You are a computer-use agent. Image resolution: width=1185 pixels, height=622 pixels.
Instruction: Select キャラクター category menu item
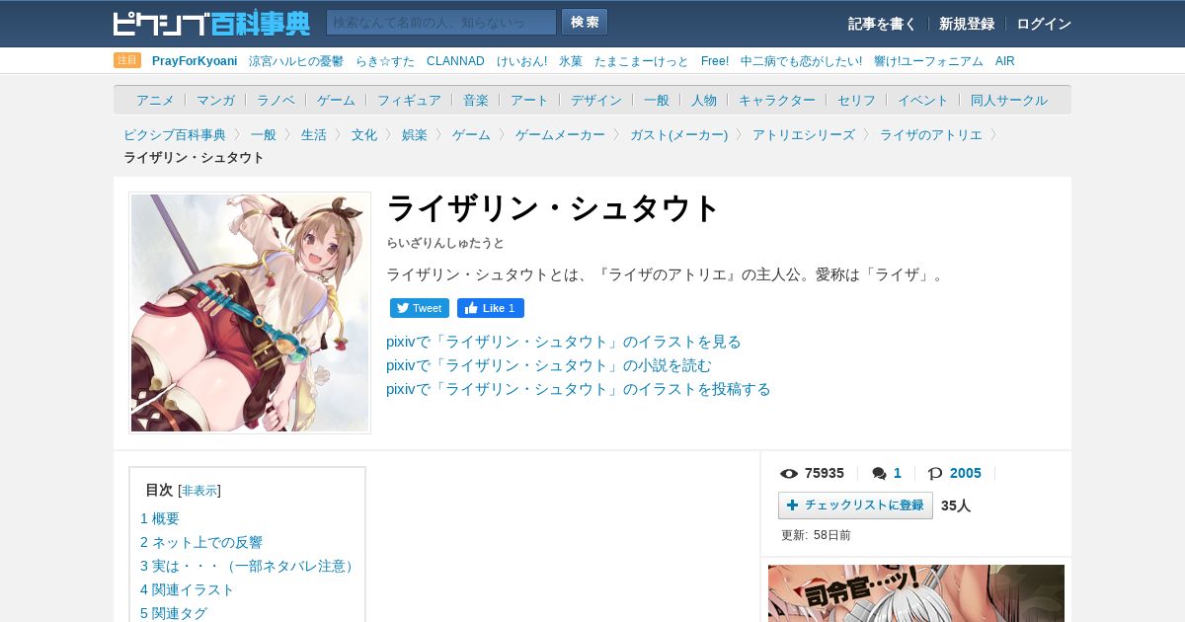pyautogui.click(x=777, y=100)
